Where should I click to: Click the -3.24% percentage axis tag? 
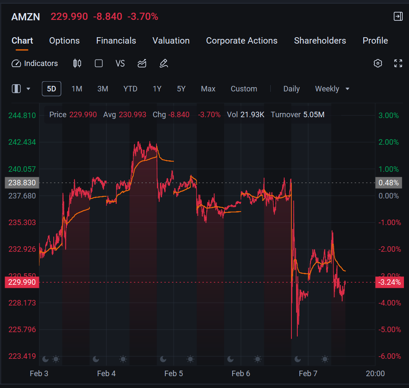pyautogui.click(x=390, y=282)
